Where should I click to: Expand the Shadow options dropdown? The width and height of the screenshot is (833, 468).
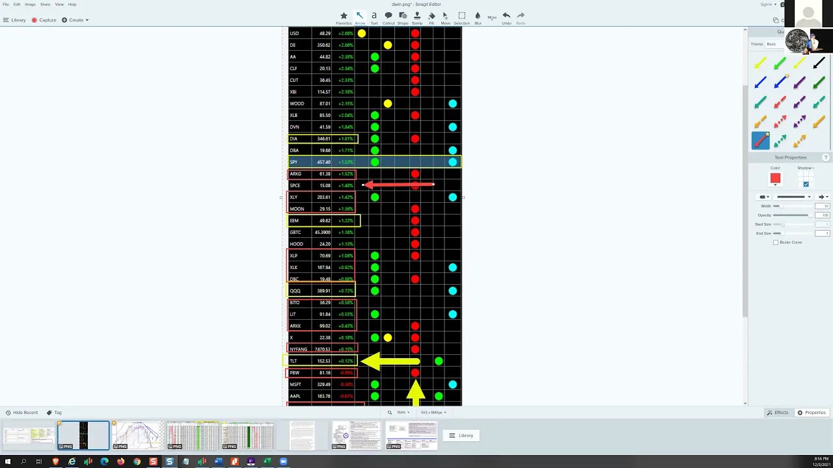pyautogui.click(x=806, y=168)
